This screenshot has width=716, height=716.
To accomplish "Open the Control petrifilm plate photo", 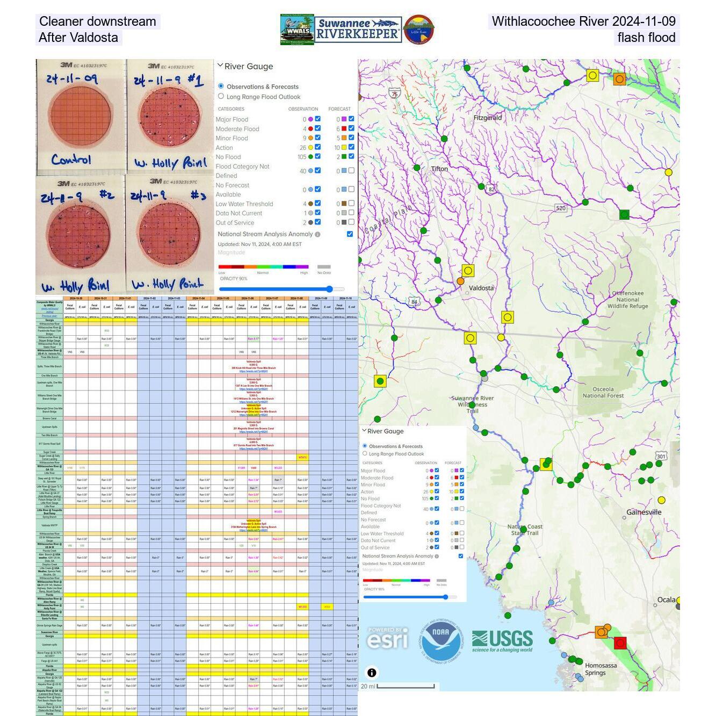I will pyautogui.click(x=81, y=117).
